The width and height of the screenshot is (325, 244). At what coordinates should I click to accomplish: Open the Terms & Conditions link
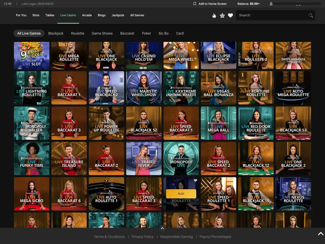tap(109, 237)
